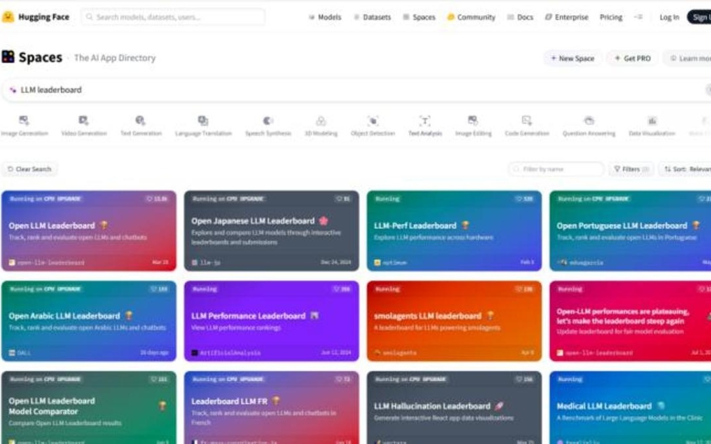Open the Open LLM Leaderboard space card
The width and height of the screenshot is (711, 444).
[x=89, y=231]
